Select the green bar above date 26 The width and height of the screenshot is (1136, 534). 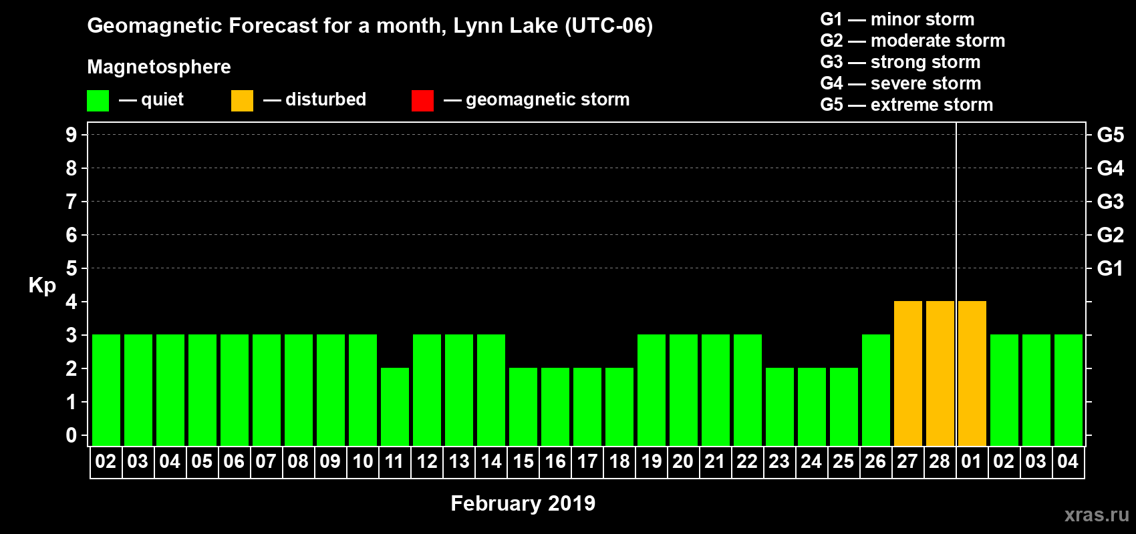876,390
